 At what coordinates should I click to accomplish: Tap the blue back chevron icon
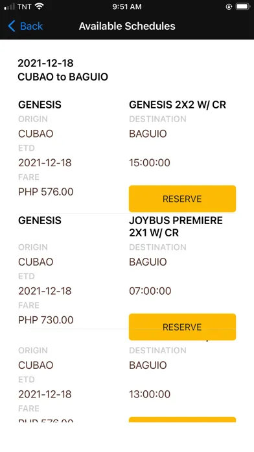12,26
